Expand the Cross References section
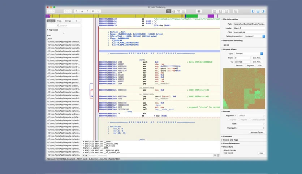The width and height of the screenshot is (302, 174). click(222, 143)
